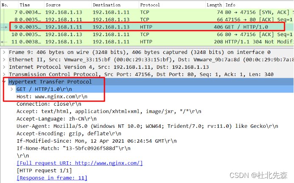The image size is (294, 183).
Task: Select packet 9 HTTP GET row
Action: coord(147,27)
